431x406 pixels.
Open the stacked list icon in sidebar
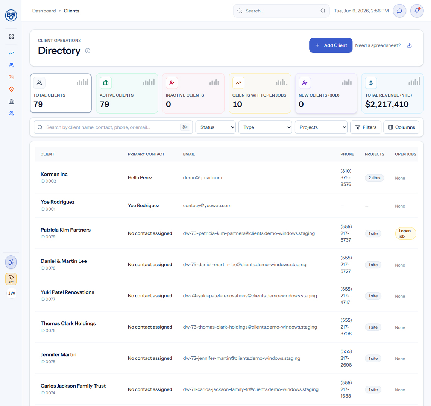coord(11,101)
